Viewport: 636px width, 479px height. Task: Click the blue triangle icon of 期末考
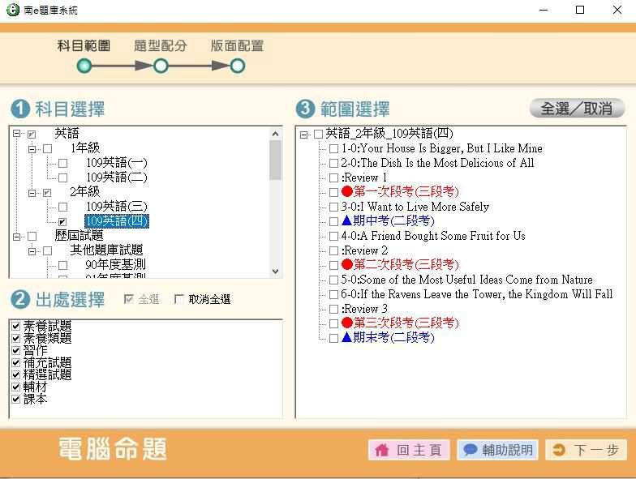[x=346, y=337]
